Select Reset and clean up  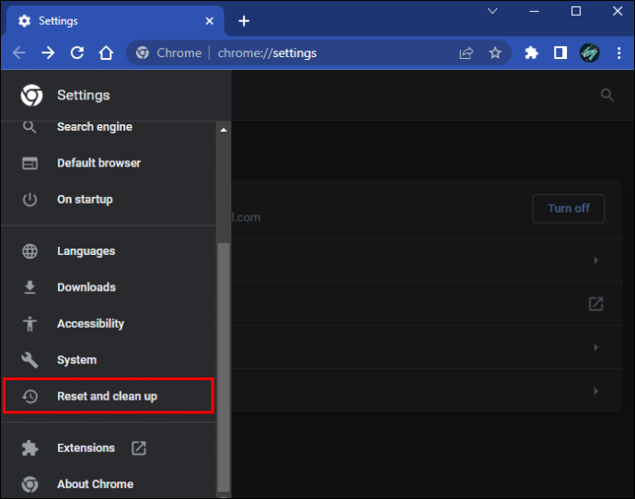tap(108, 396)
